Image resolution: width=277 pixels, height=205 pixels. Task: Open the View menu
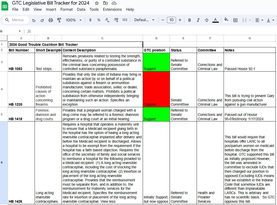38,9
